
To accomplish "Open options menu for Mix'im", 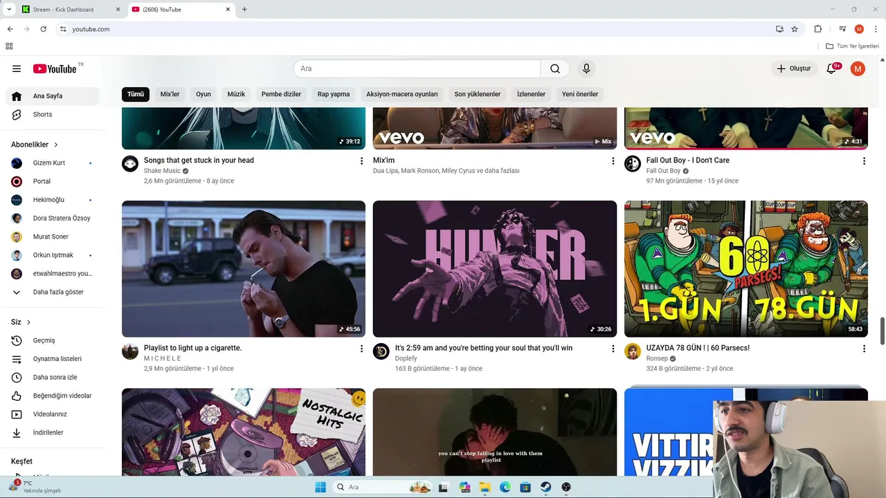I will coord(613,161).
